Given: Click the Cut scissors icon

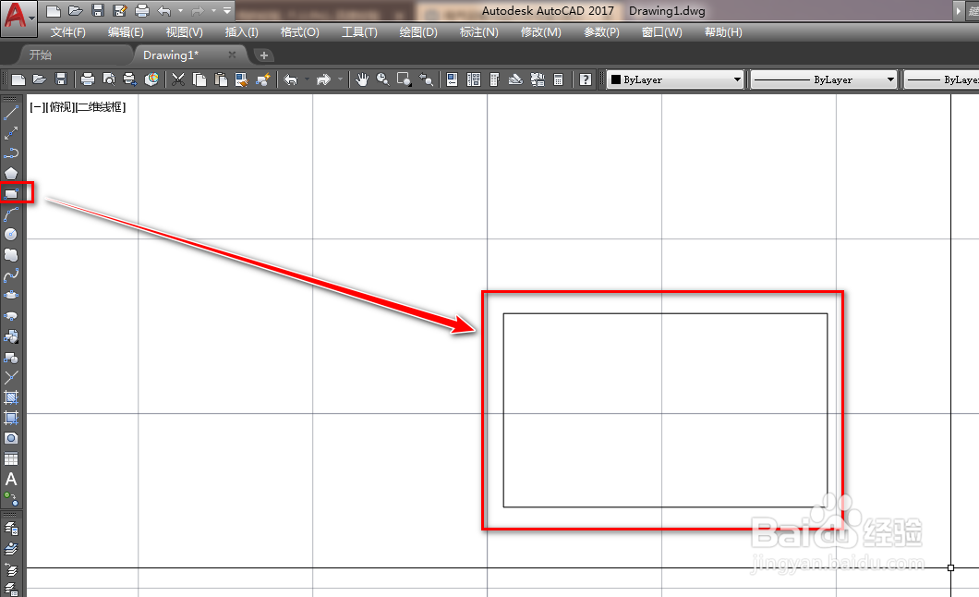Looking at the screenshot, I should coord(178,79).
